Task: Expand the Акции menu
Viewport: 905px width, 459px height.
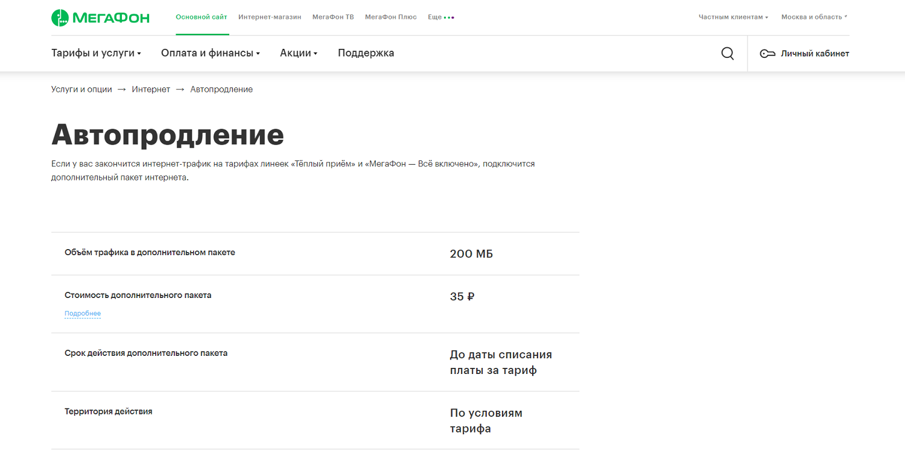Action: pyautogui.click(x=299, y=53)
